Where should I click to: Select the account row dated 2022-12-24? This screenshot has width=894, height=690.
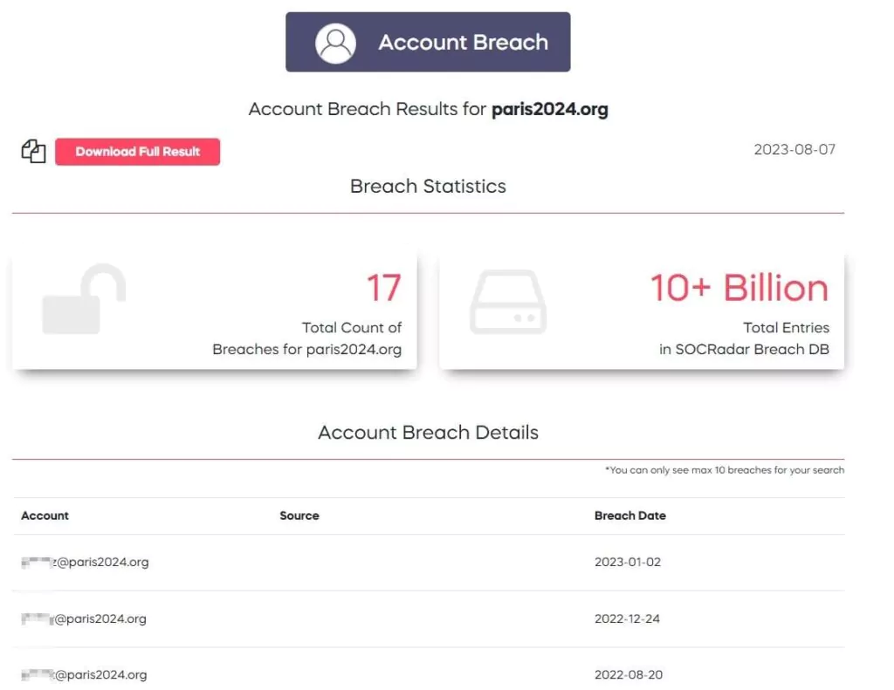coord(428,618)
